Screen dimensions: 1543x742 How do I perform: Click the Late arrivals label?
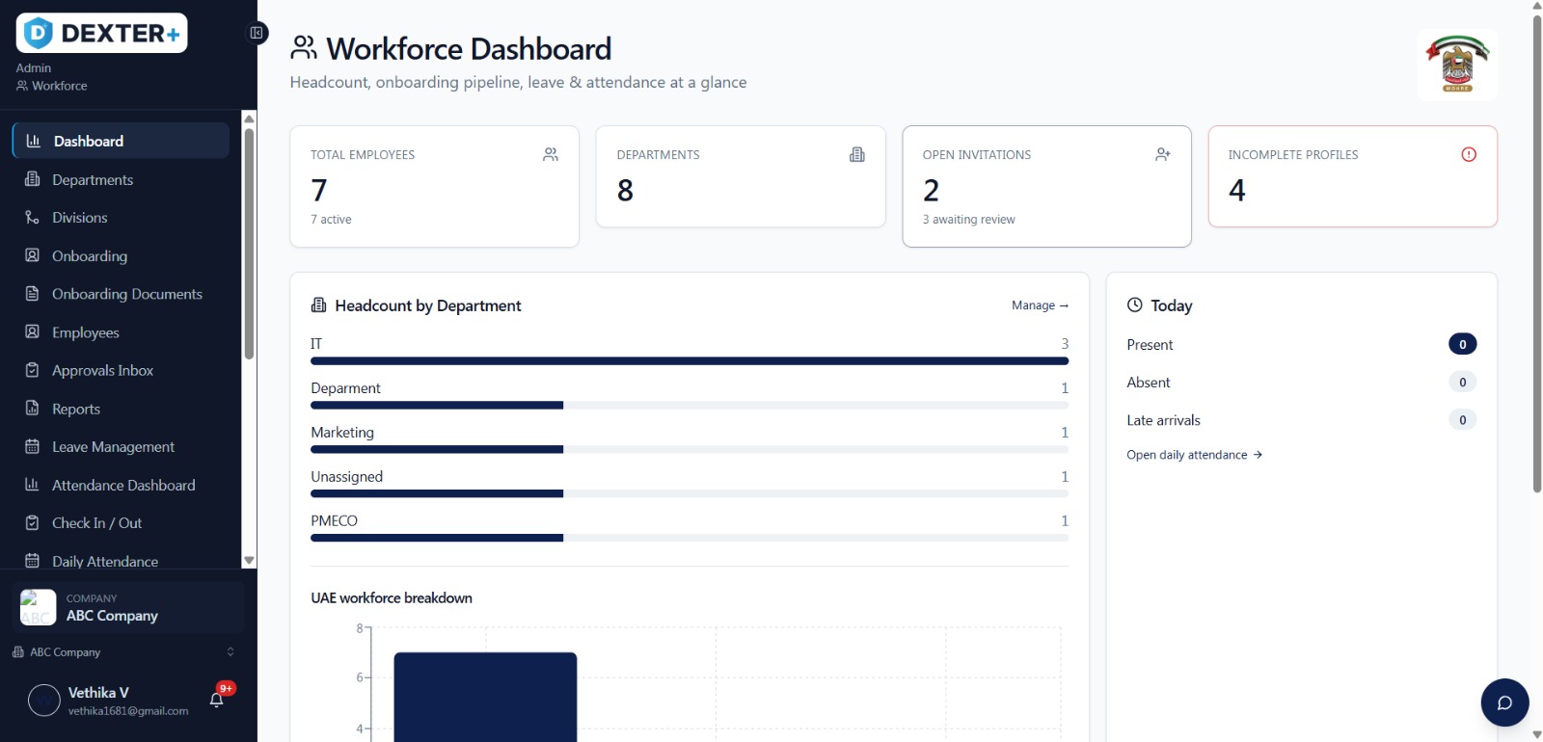click(x=1163, y=420)
